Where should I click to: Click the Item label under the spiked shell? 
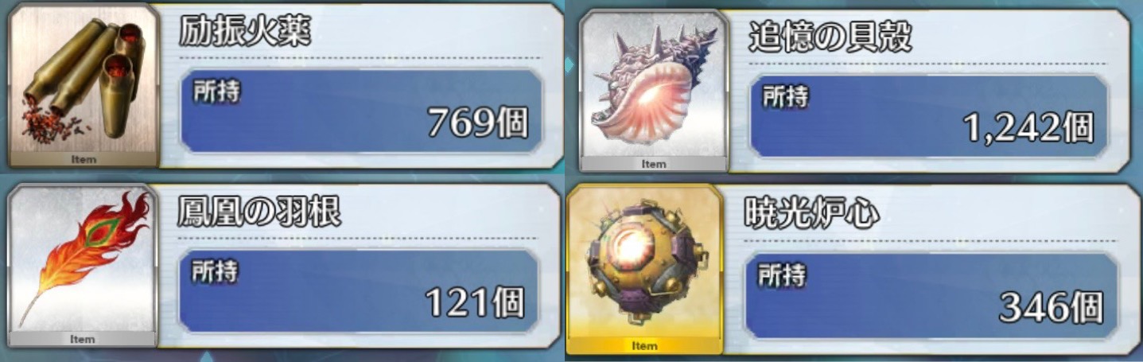pos(654,165)
